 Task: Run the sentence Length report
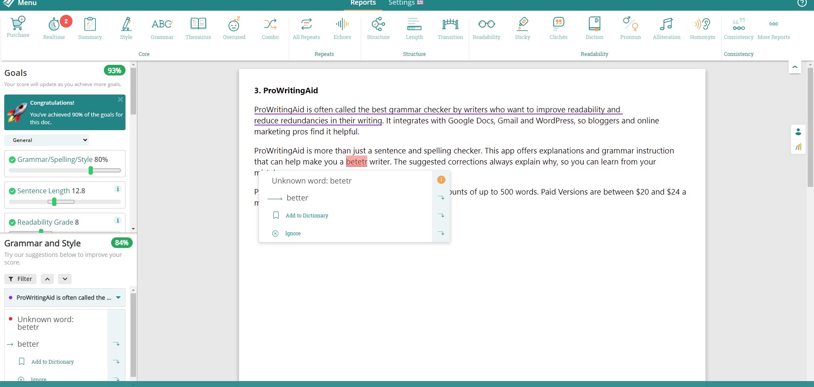[x=414, y=28]
